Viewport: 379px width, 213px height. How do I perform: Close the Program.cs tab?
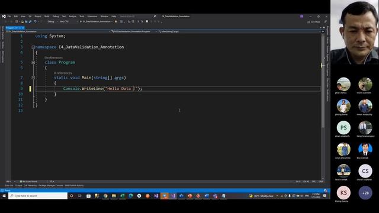click(x=23, y=28)
